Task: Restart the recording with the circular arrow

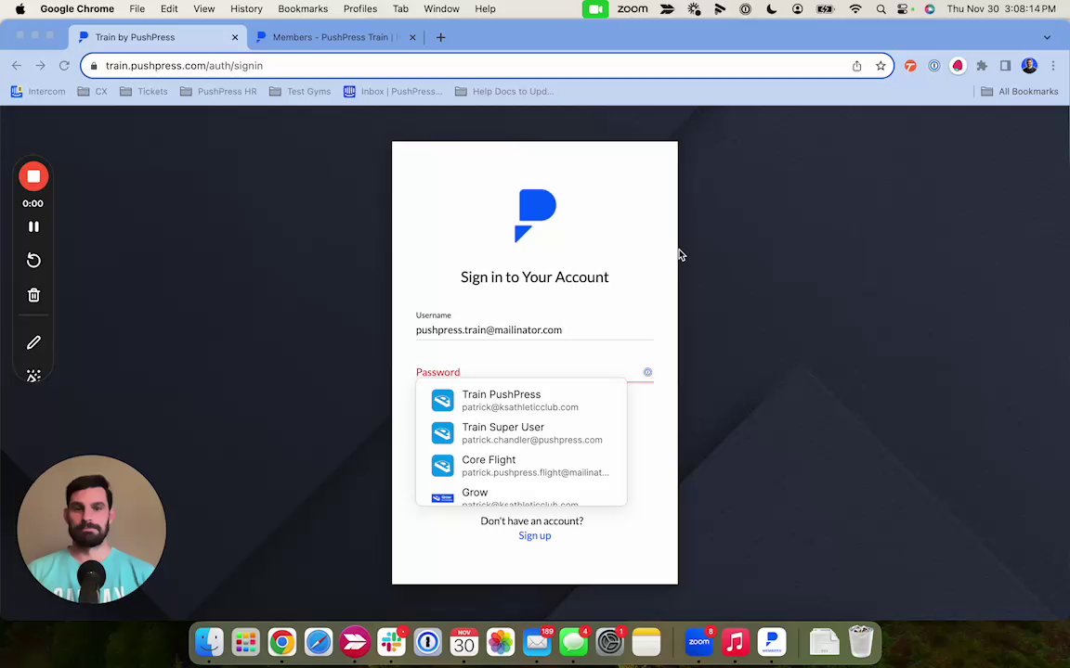Action: (33, 261)
